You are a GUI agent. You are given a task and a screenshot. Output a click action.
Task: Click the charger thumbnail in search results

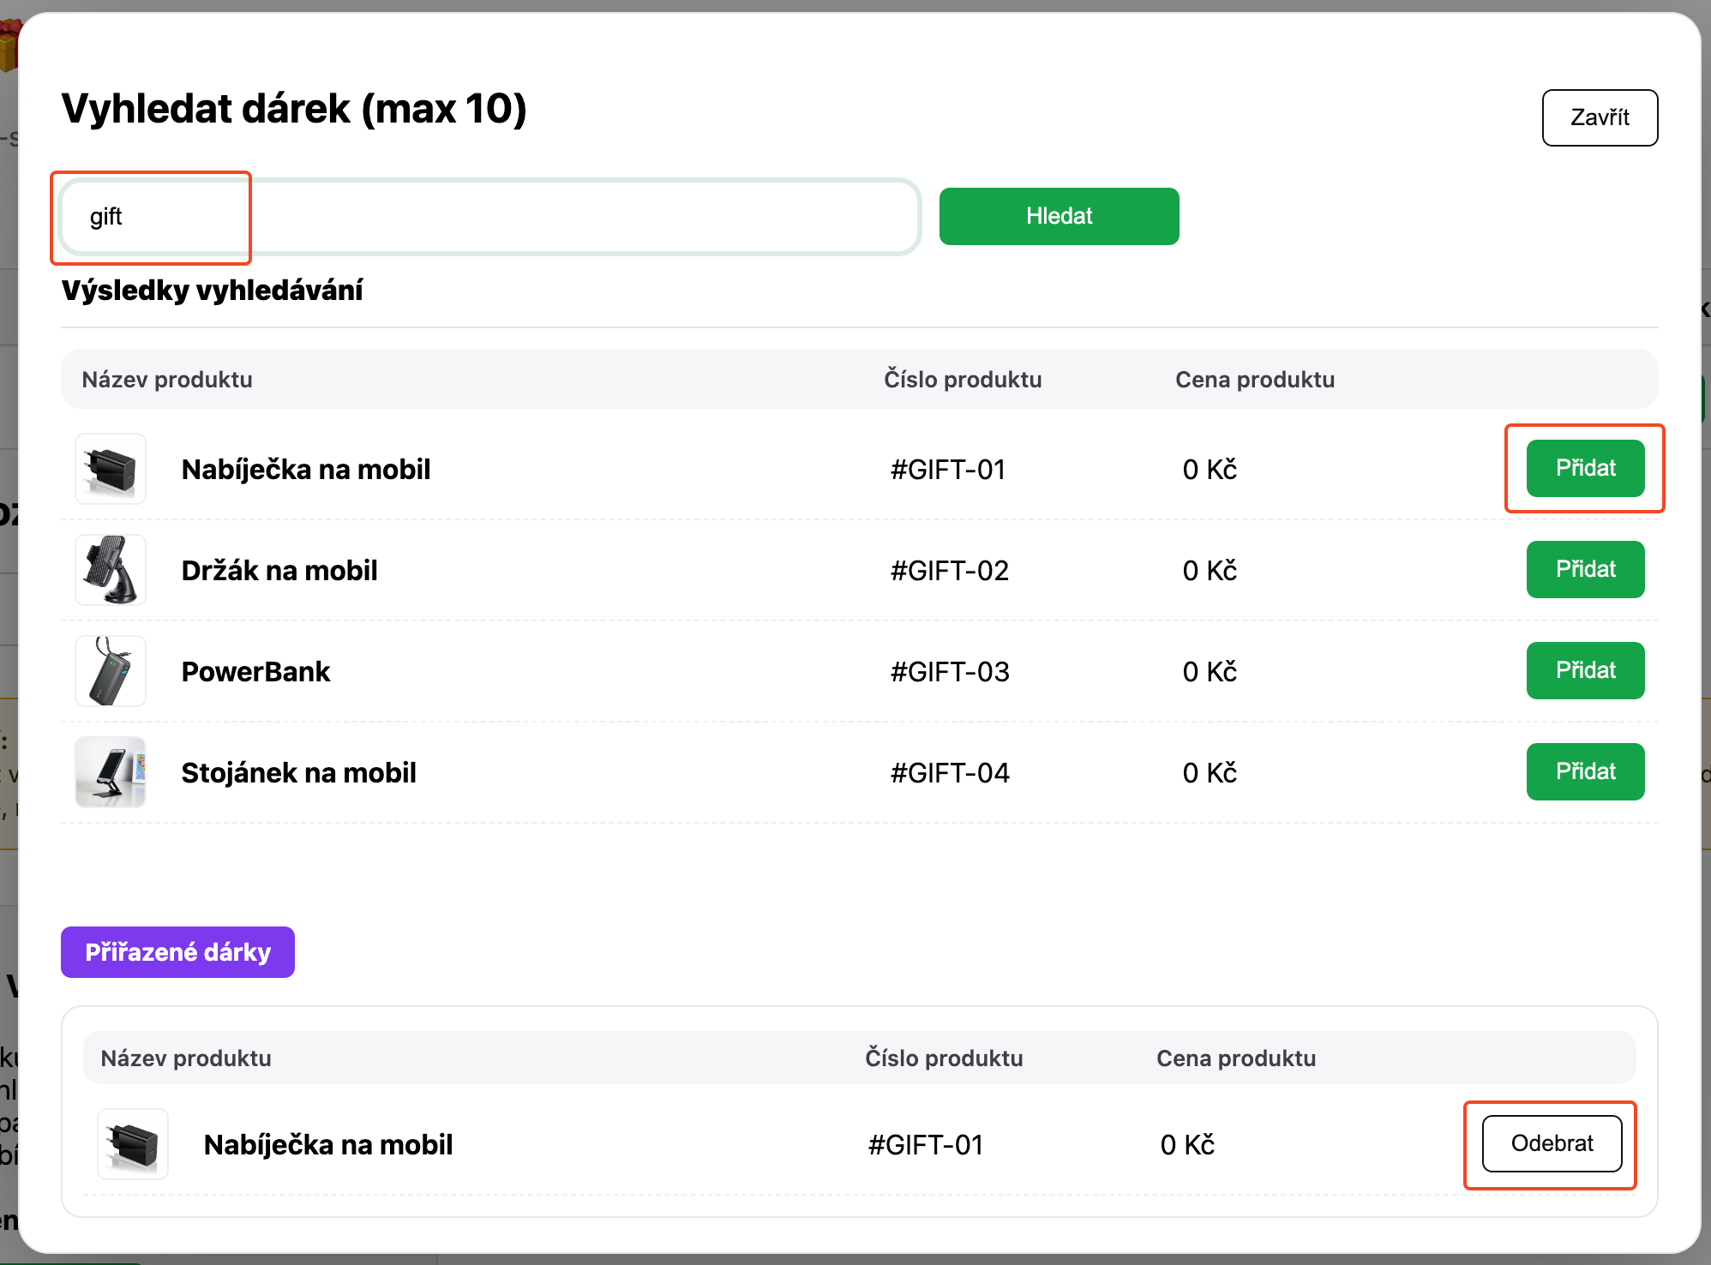(111, 469)
